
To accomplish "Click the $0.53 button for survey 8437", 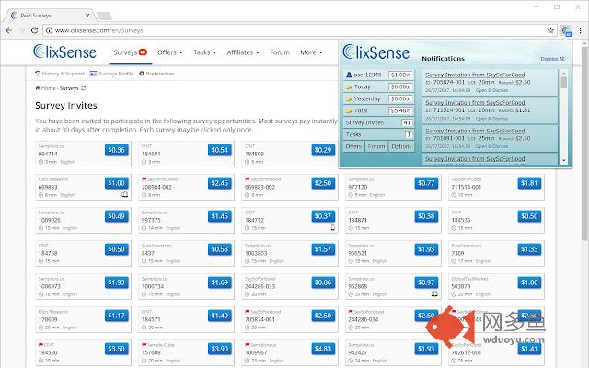I will (219, 249).
